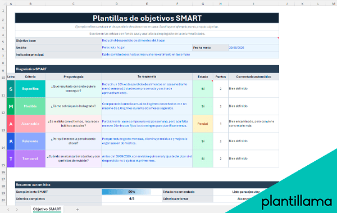Click the 'Criterio a reforzar' label cell
Viewport: 337px width, 213px height.
pyautogui.click(x=187, y=199)
